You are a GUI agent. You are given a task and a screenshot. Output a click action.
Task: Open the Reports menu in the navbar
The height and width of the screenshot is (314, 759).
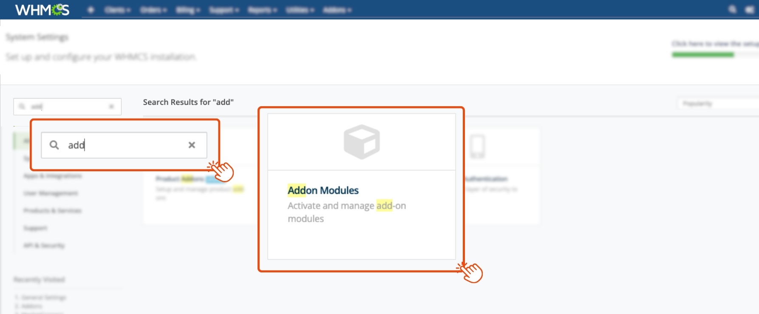(262, 10)
